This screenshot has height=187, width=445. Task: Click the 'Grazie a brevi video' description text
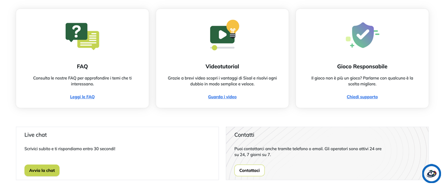coord(222,81)
